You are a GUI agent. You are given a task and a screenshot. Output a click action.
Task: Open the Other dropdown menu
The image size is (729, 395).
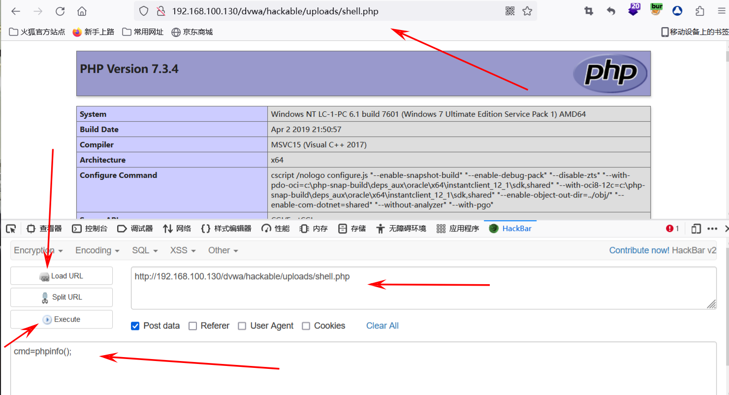pyautogui.click(x=223, y=250)
